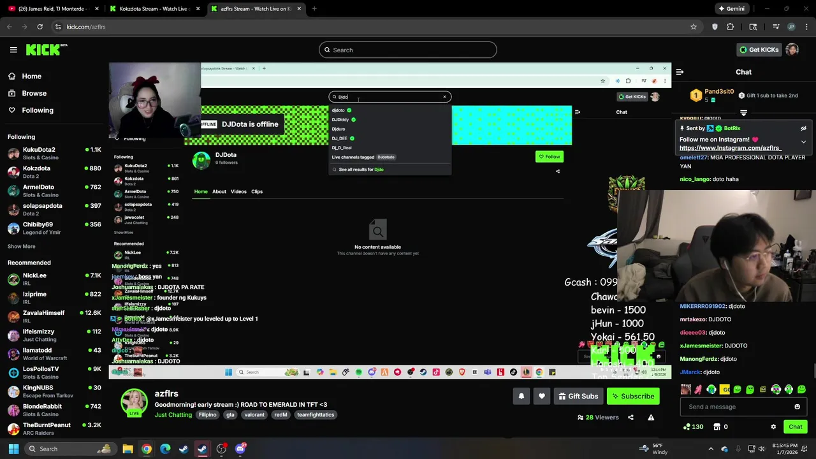816x459 pixels.
Task: Open ZavalaHimself recommended channel
Action: coord(54,317)
